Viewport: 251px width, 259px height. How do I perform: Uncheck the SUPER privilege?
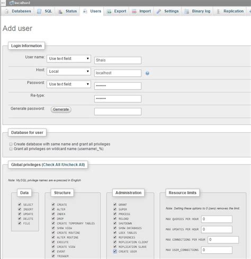[115, 209]
